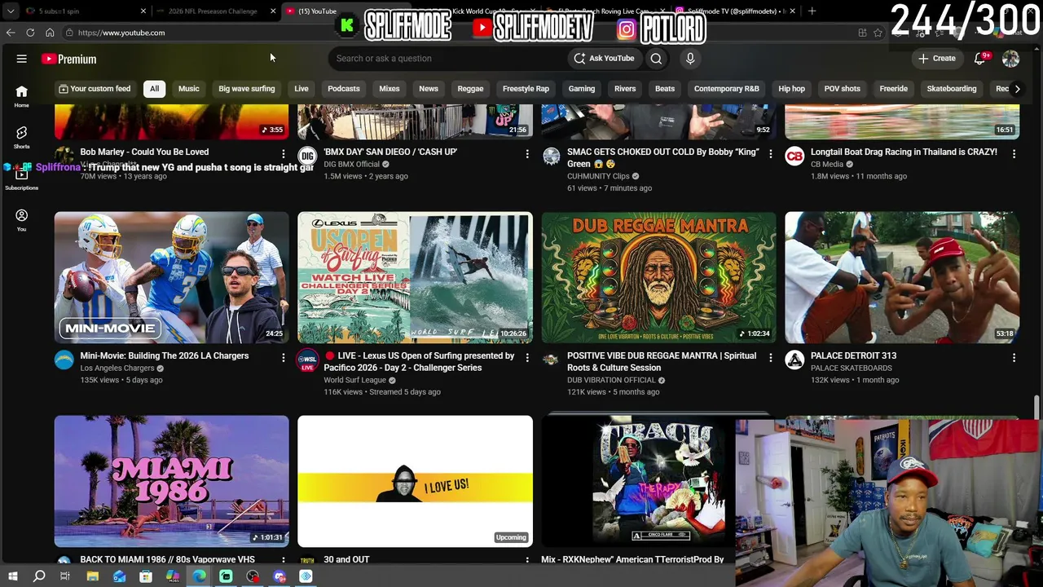Filter feed by Skateboarding chip
Image resolution: width=1043 pixels, height=587 pixels.
[952, 89]
